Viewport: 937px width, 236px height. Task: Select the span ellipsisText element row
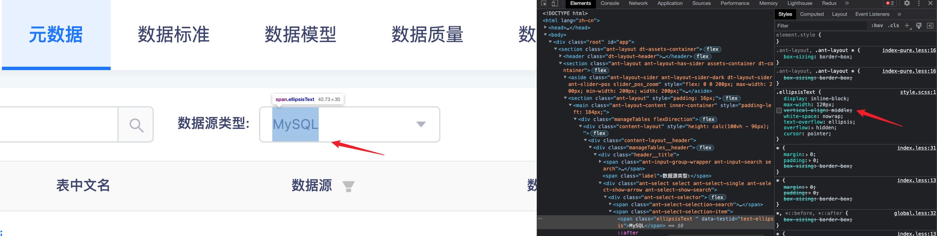[x=655, y=222]
